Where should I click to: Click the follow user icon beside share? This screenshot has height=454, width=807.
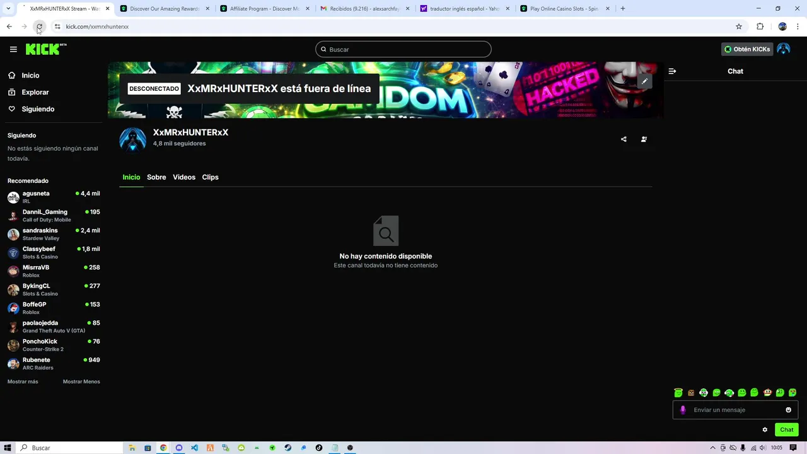(644, 139)
